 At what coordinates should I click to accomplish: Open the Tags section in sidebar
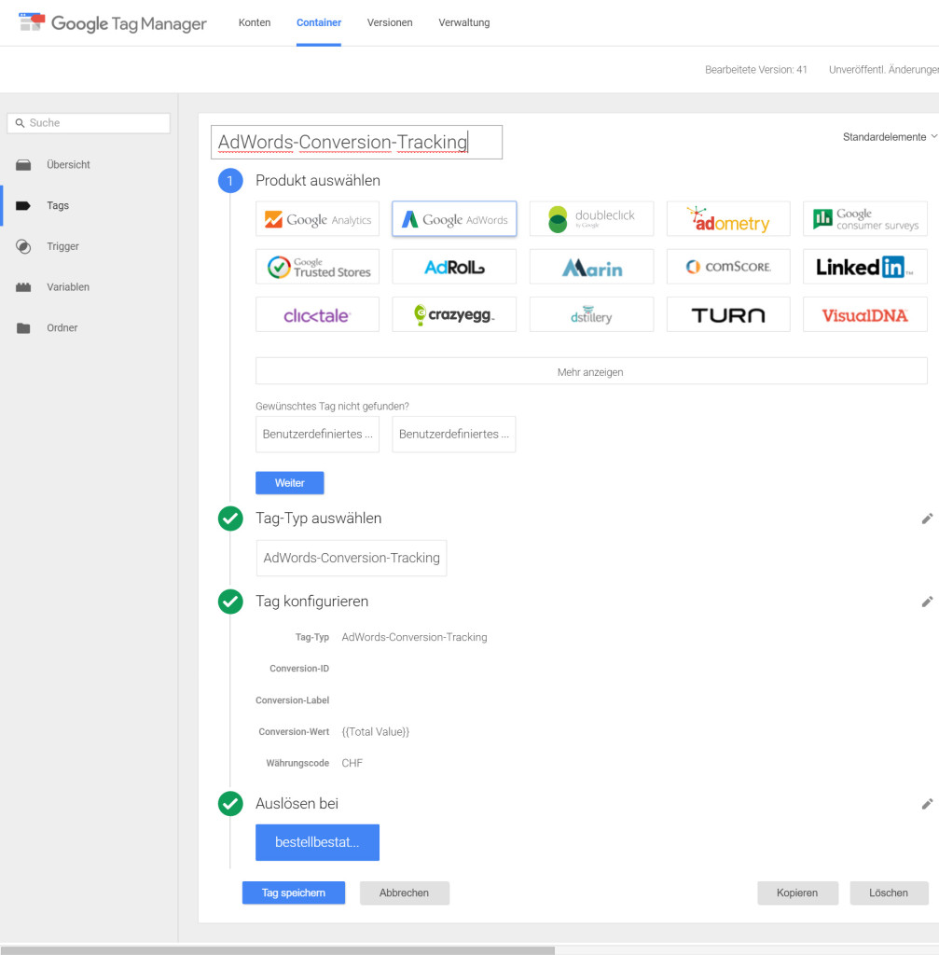[x=58, y=205]
